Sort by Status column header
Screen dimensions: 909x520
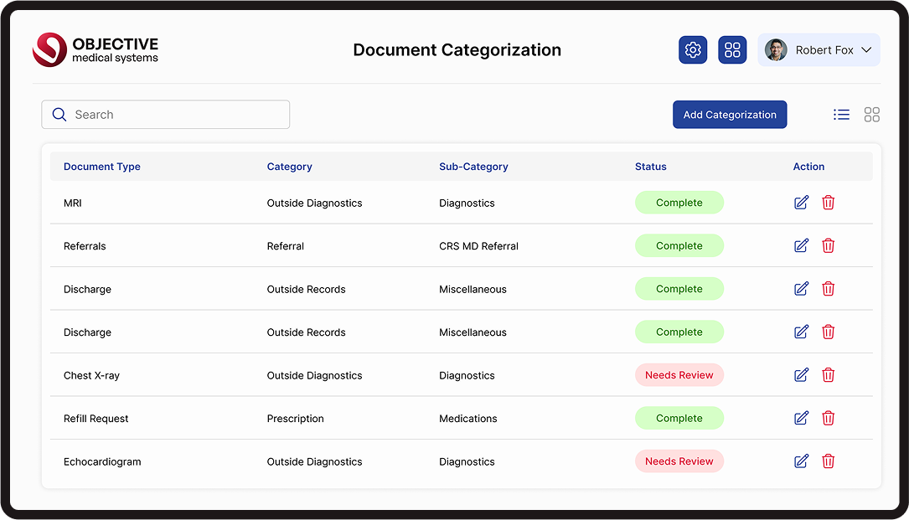click(650, 167)
